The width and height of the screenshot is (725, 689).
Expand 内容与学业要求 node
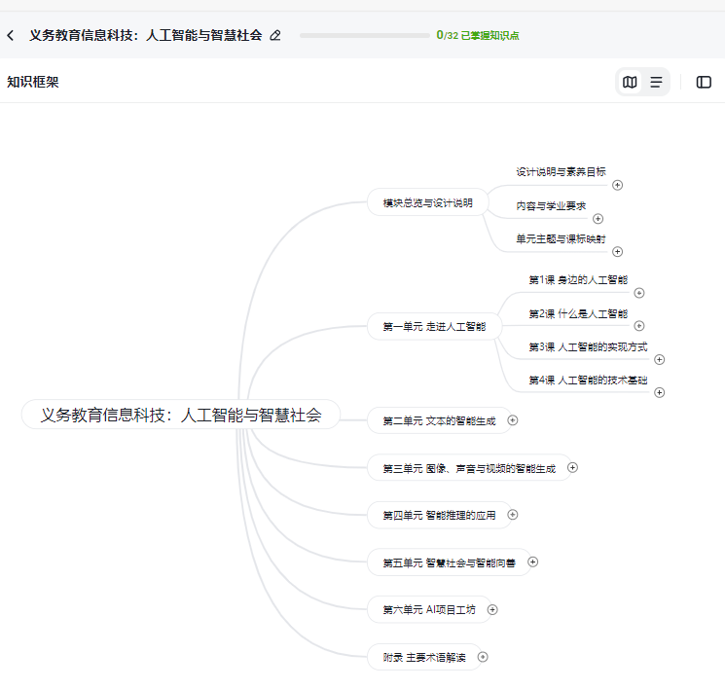click(x=598, y=218)
